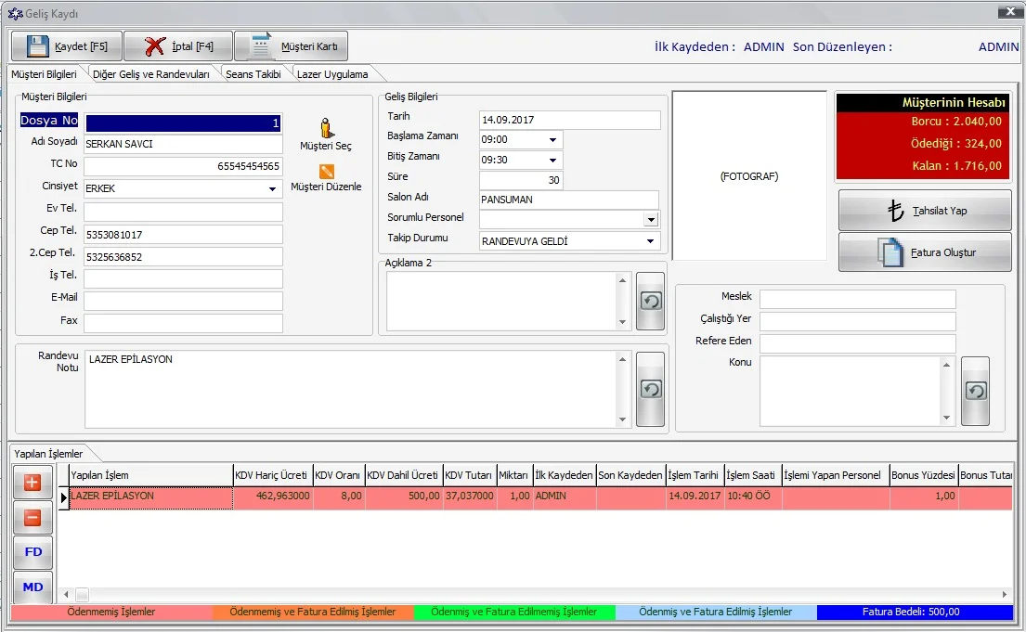Click the Refere Eden field
This screenshot has width=1026, height=632.
point(857,343)
